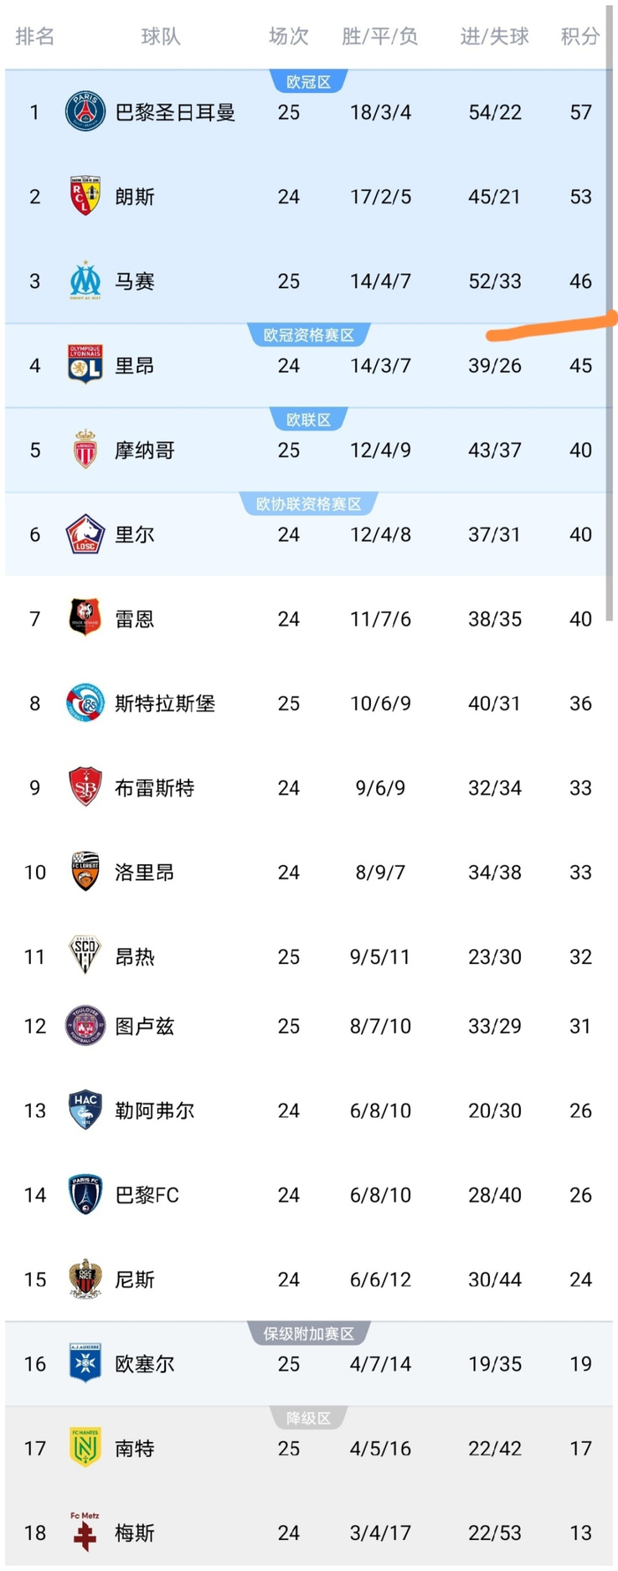Screen dimensions: 618x1571
Task: Select the FC Nantes yellow crest
Action: tap(86, 1448)
